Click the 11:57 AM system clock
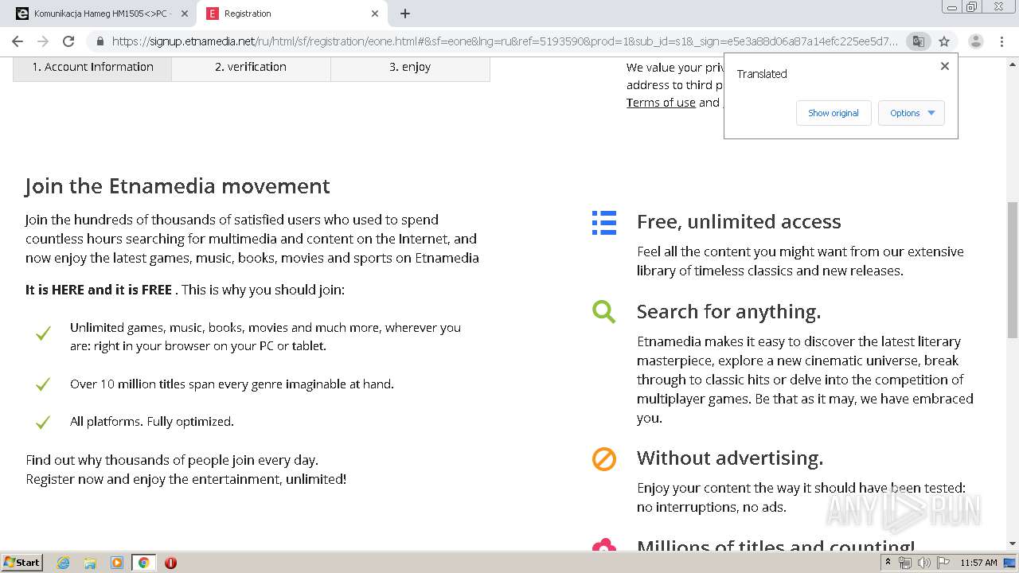The width and height of the screenshot is (1019, 573). point(978,563)
